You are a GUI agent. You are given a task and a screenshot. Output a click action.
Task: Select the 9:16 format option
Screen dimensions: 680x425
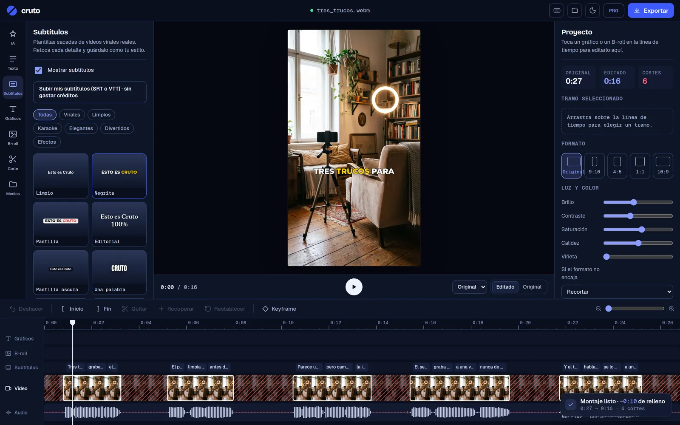coord(594,165)
